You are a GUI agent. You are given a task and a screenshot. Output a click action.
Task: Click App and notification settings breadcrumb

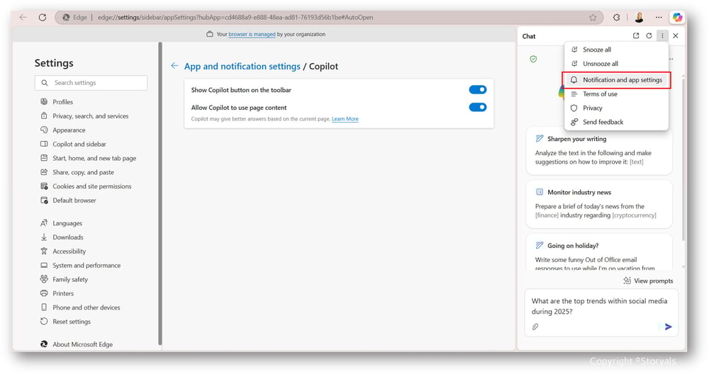[x=242, y=67]
